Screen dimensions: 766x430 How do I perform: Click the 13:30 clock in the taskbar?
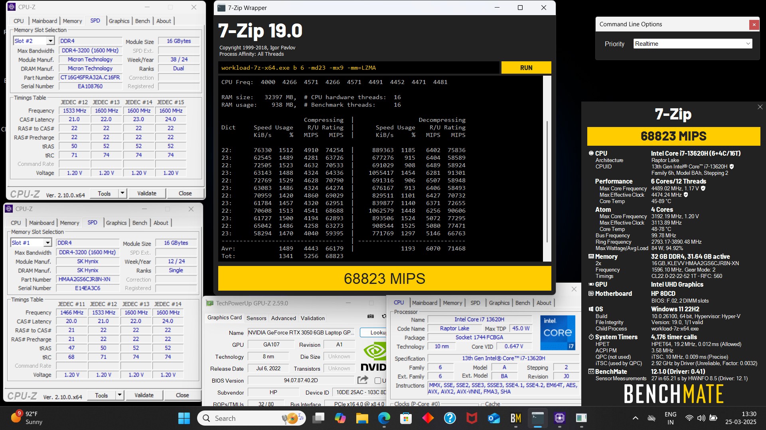pyautogui.click(x=741, y=418)
